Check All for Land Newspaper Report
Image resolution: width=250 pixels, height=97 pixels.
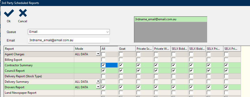(x=104, y=92)
